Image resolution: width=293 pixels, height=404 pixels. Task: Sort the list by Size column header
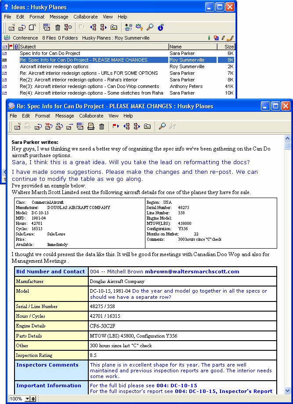[x=229, y=47]
